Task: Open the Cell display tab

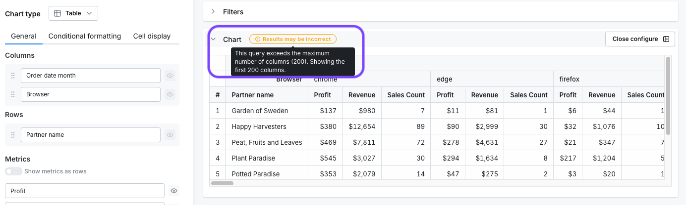Action: [x=152, y=36]
